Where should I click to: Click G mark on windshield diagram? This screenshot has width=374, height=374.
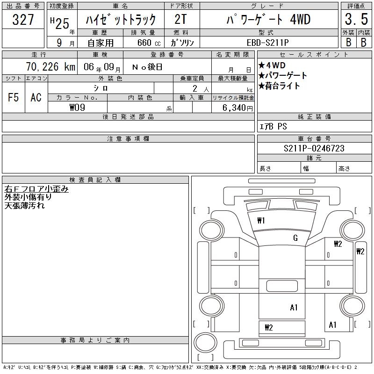[295, 238]
